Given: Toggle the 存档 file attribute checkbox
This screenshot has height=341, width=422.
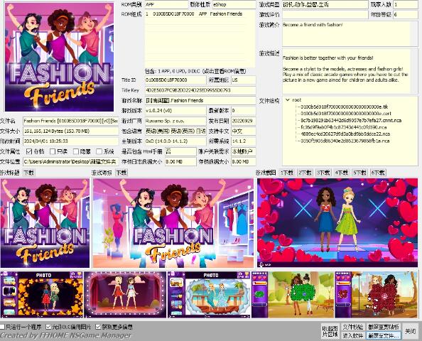Looking at the screenshot, I should [x=29, y=151].
